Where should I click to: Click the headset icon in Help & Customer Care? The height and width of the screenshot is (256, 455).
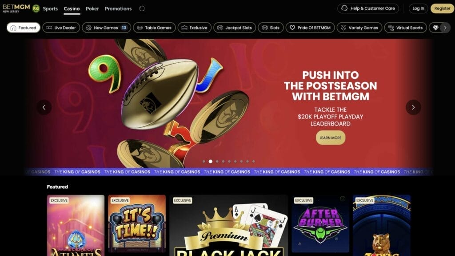point(344,8)
